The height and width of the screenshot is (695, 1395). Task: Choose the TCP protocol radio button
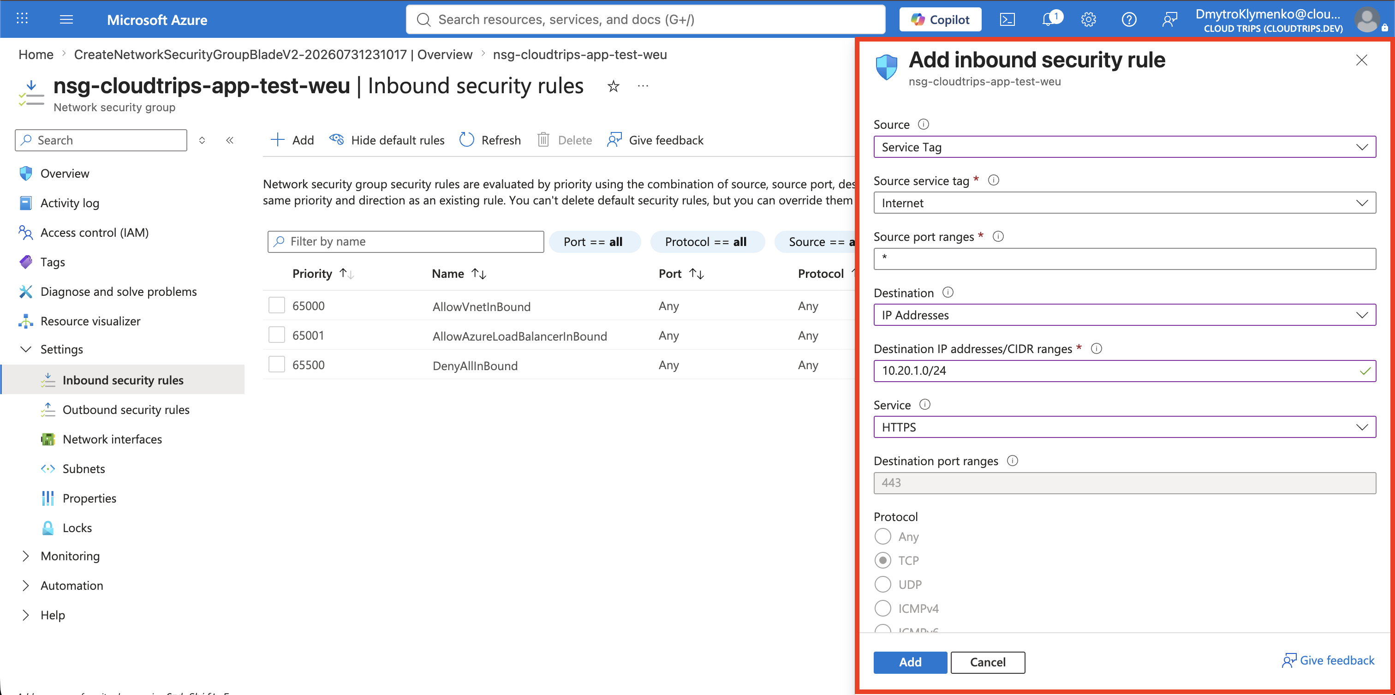pyautogui.click(x=882, y=560)
